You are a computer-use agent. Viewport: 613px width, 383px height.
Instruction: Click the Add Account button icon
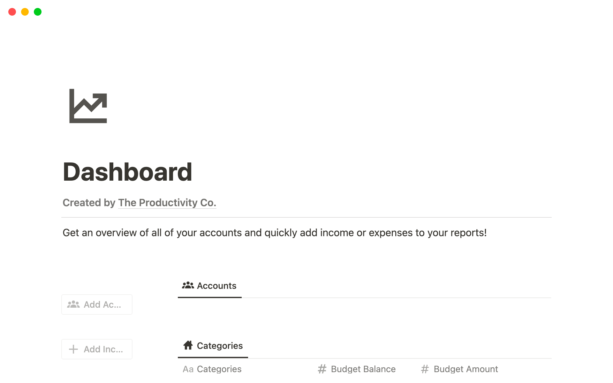coord(74,304)
